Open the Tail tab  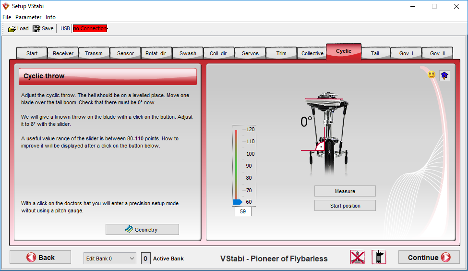(x=375, y=53)
